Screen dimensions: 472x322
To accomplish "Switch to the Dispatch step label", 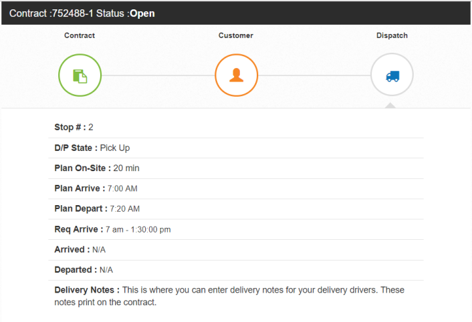I will pyautogui.click(x=392, y=35).
